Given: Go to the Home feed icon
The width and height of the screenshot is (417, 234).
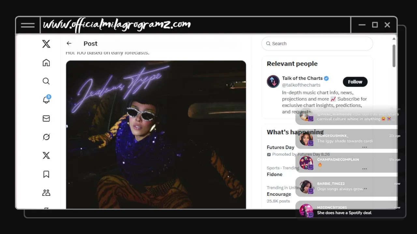Looking at the screenshot, I should pyautogui.click(x=46, y=62).
